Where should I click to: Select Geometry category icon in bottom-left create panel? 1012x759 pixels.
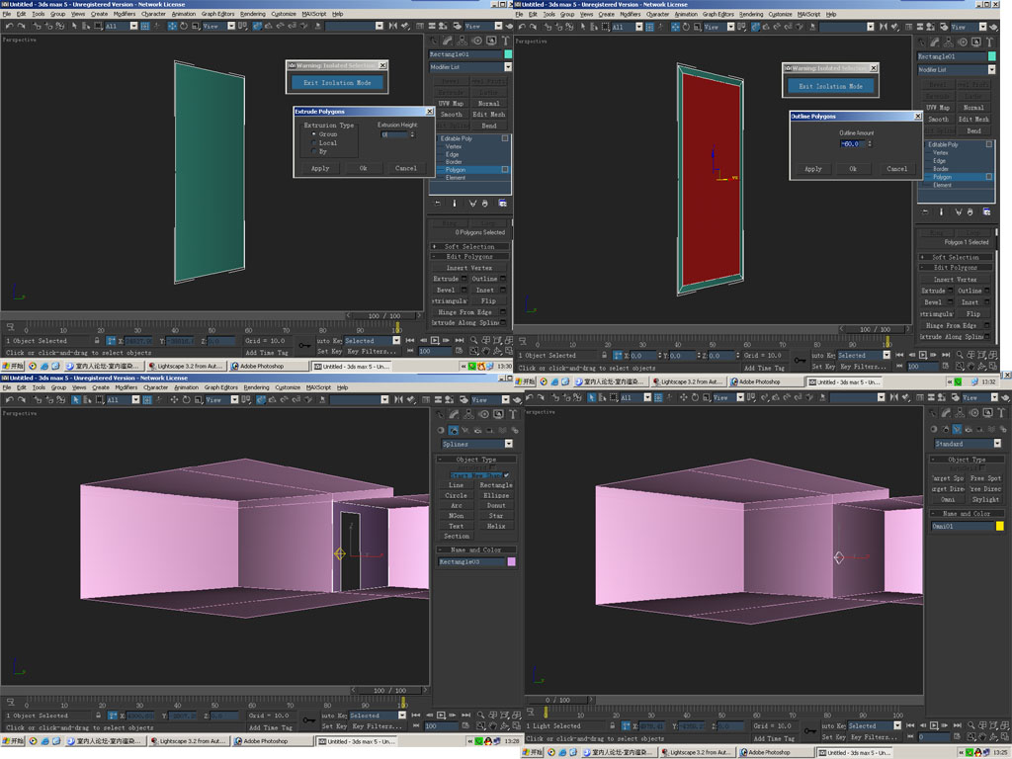442,430
